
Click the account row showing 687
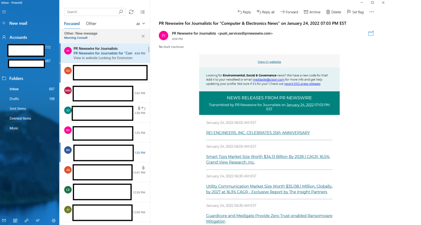pos(29,64)
